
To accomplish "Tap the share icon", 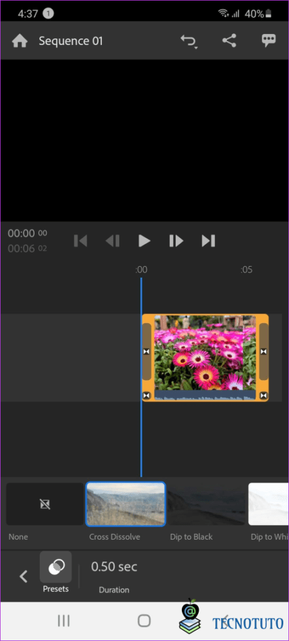I will coord(229,40).
